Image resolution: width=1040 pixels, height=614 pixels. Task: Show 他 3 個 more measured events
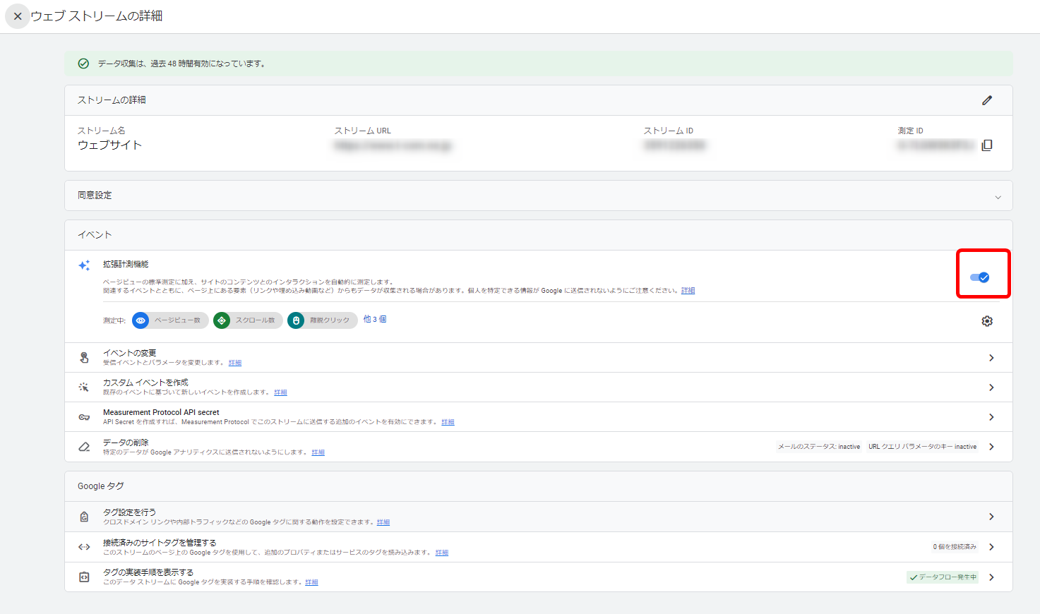[375, 320]
